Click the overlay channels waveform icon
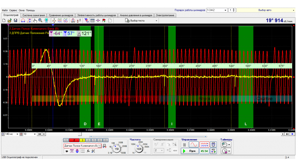 (54, 21)
